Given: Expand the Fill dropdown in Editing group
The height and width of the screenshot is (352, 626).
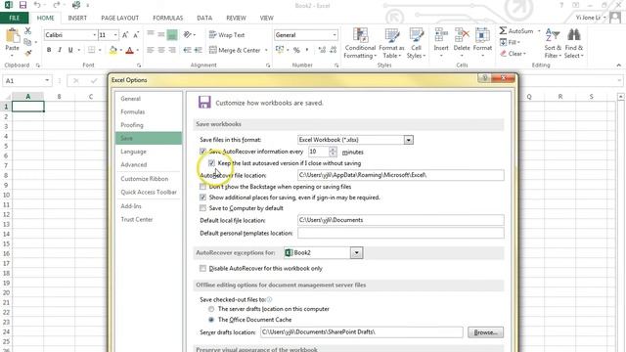Looking at the screenshot, I should coord(518,42).
